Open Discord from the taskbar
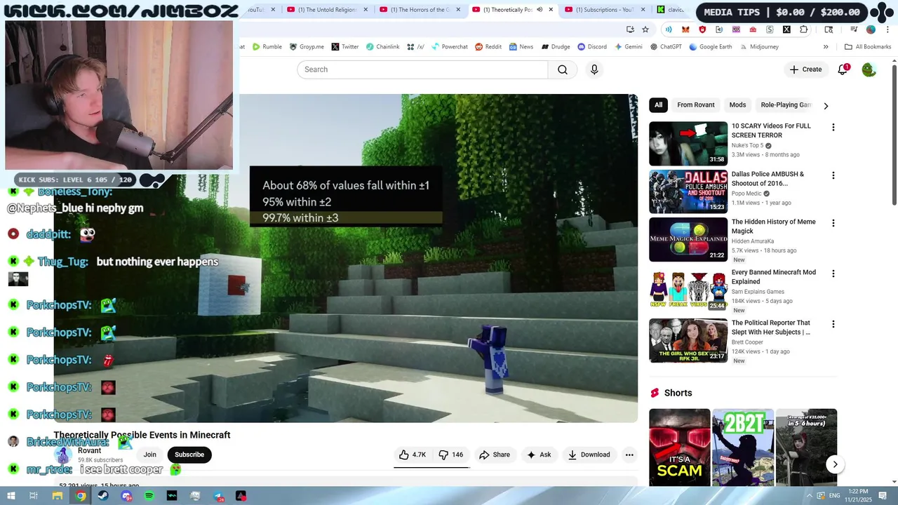898x505 pixels. point(126,496)
